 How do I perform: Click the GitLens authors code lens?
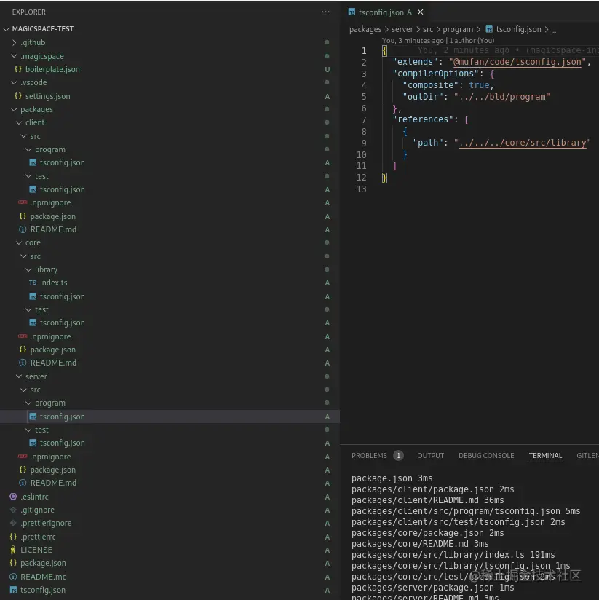point(438,41)
